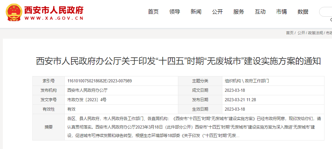
Task: Click the index number 11610100750218682E/2023-007989
Action: click(100, 81)
